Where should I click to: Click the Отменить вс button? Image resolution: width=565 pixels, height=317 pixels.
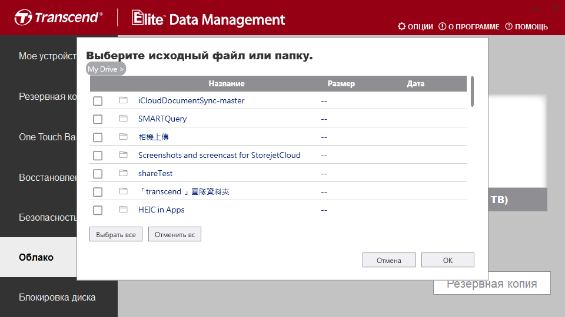[x=175, y=234]
